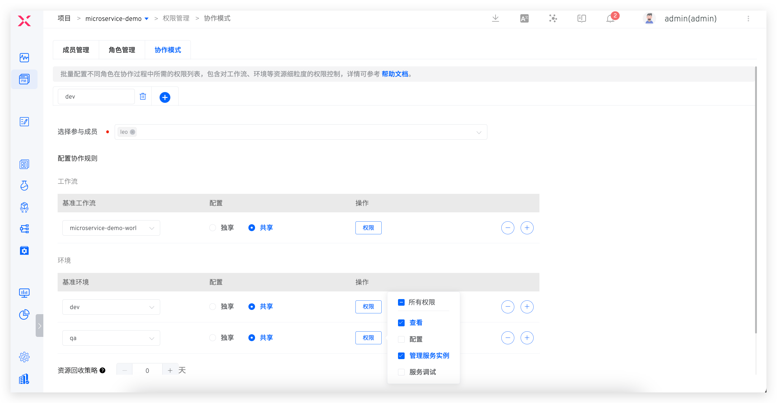The image size is (777, 403).
Task: Select 独享 for the workflow row
Action: click(x=213, y=228)
